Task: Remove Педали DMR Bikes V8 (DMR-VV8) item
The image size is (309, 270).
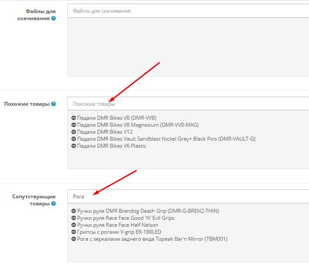Action: click(x=73, y=118)
